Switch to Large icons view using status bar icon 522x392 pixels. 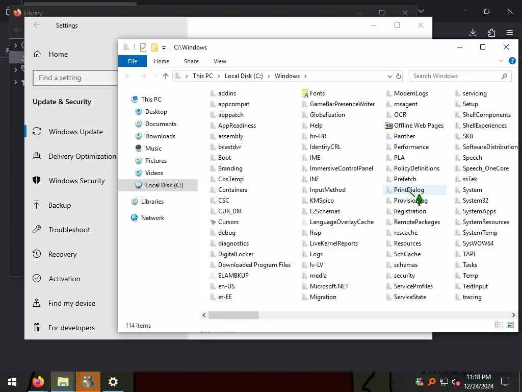click(x=510, y=325)
